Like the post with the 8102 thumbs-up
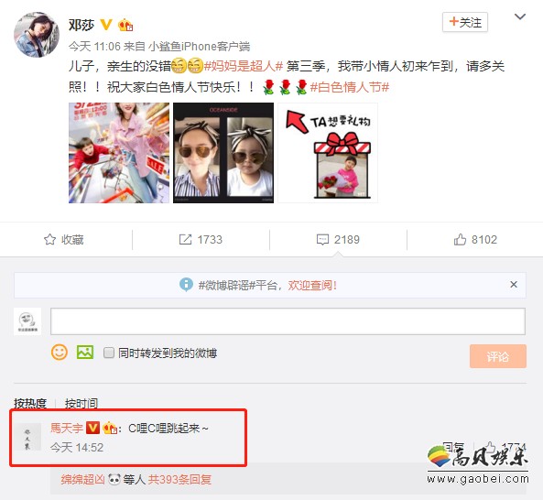The width and height of the screenshot is (543, 500). pyautogui.click(x=460, y=239)
